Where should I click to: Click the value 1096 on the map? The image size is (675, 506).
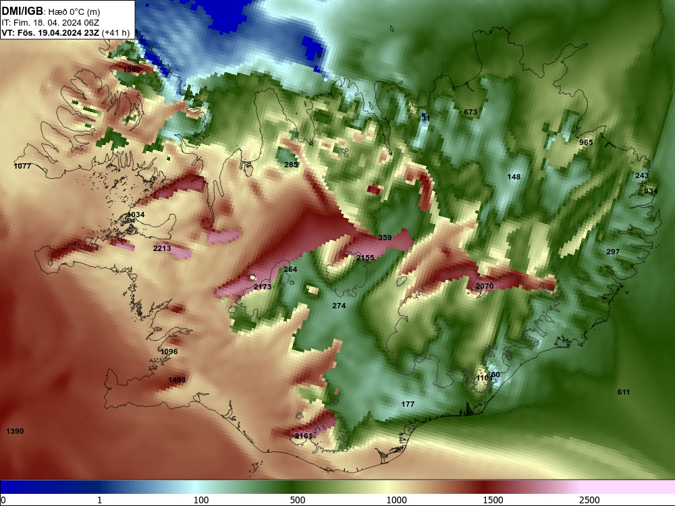pyautogui.click(x=169, y=352)
